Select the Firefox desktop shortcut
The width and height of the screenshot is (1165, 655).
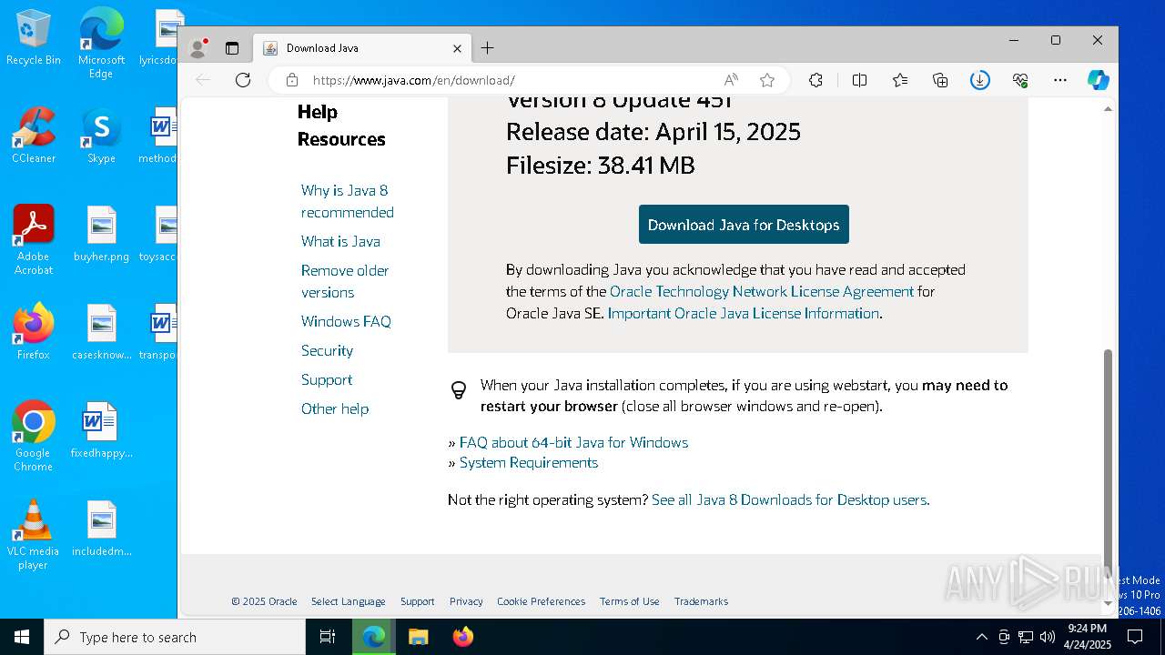click(x=34, y=332)
